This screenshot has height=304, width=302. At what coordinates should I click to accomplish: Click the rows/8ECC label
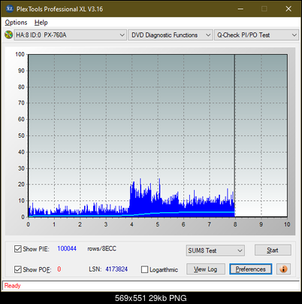[101, 248]
